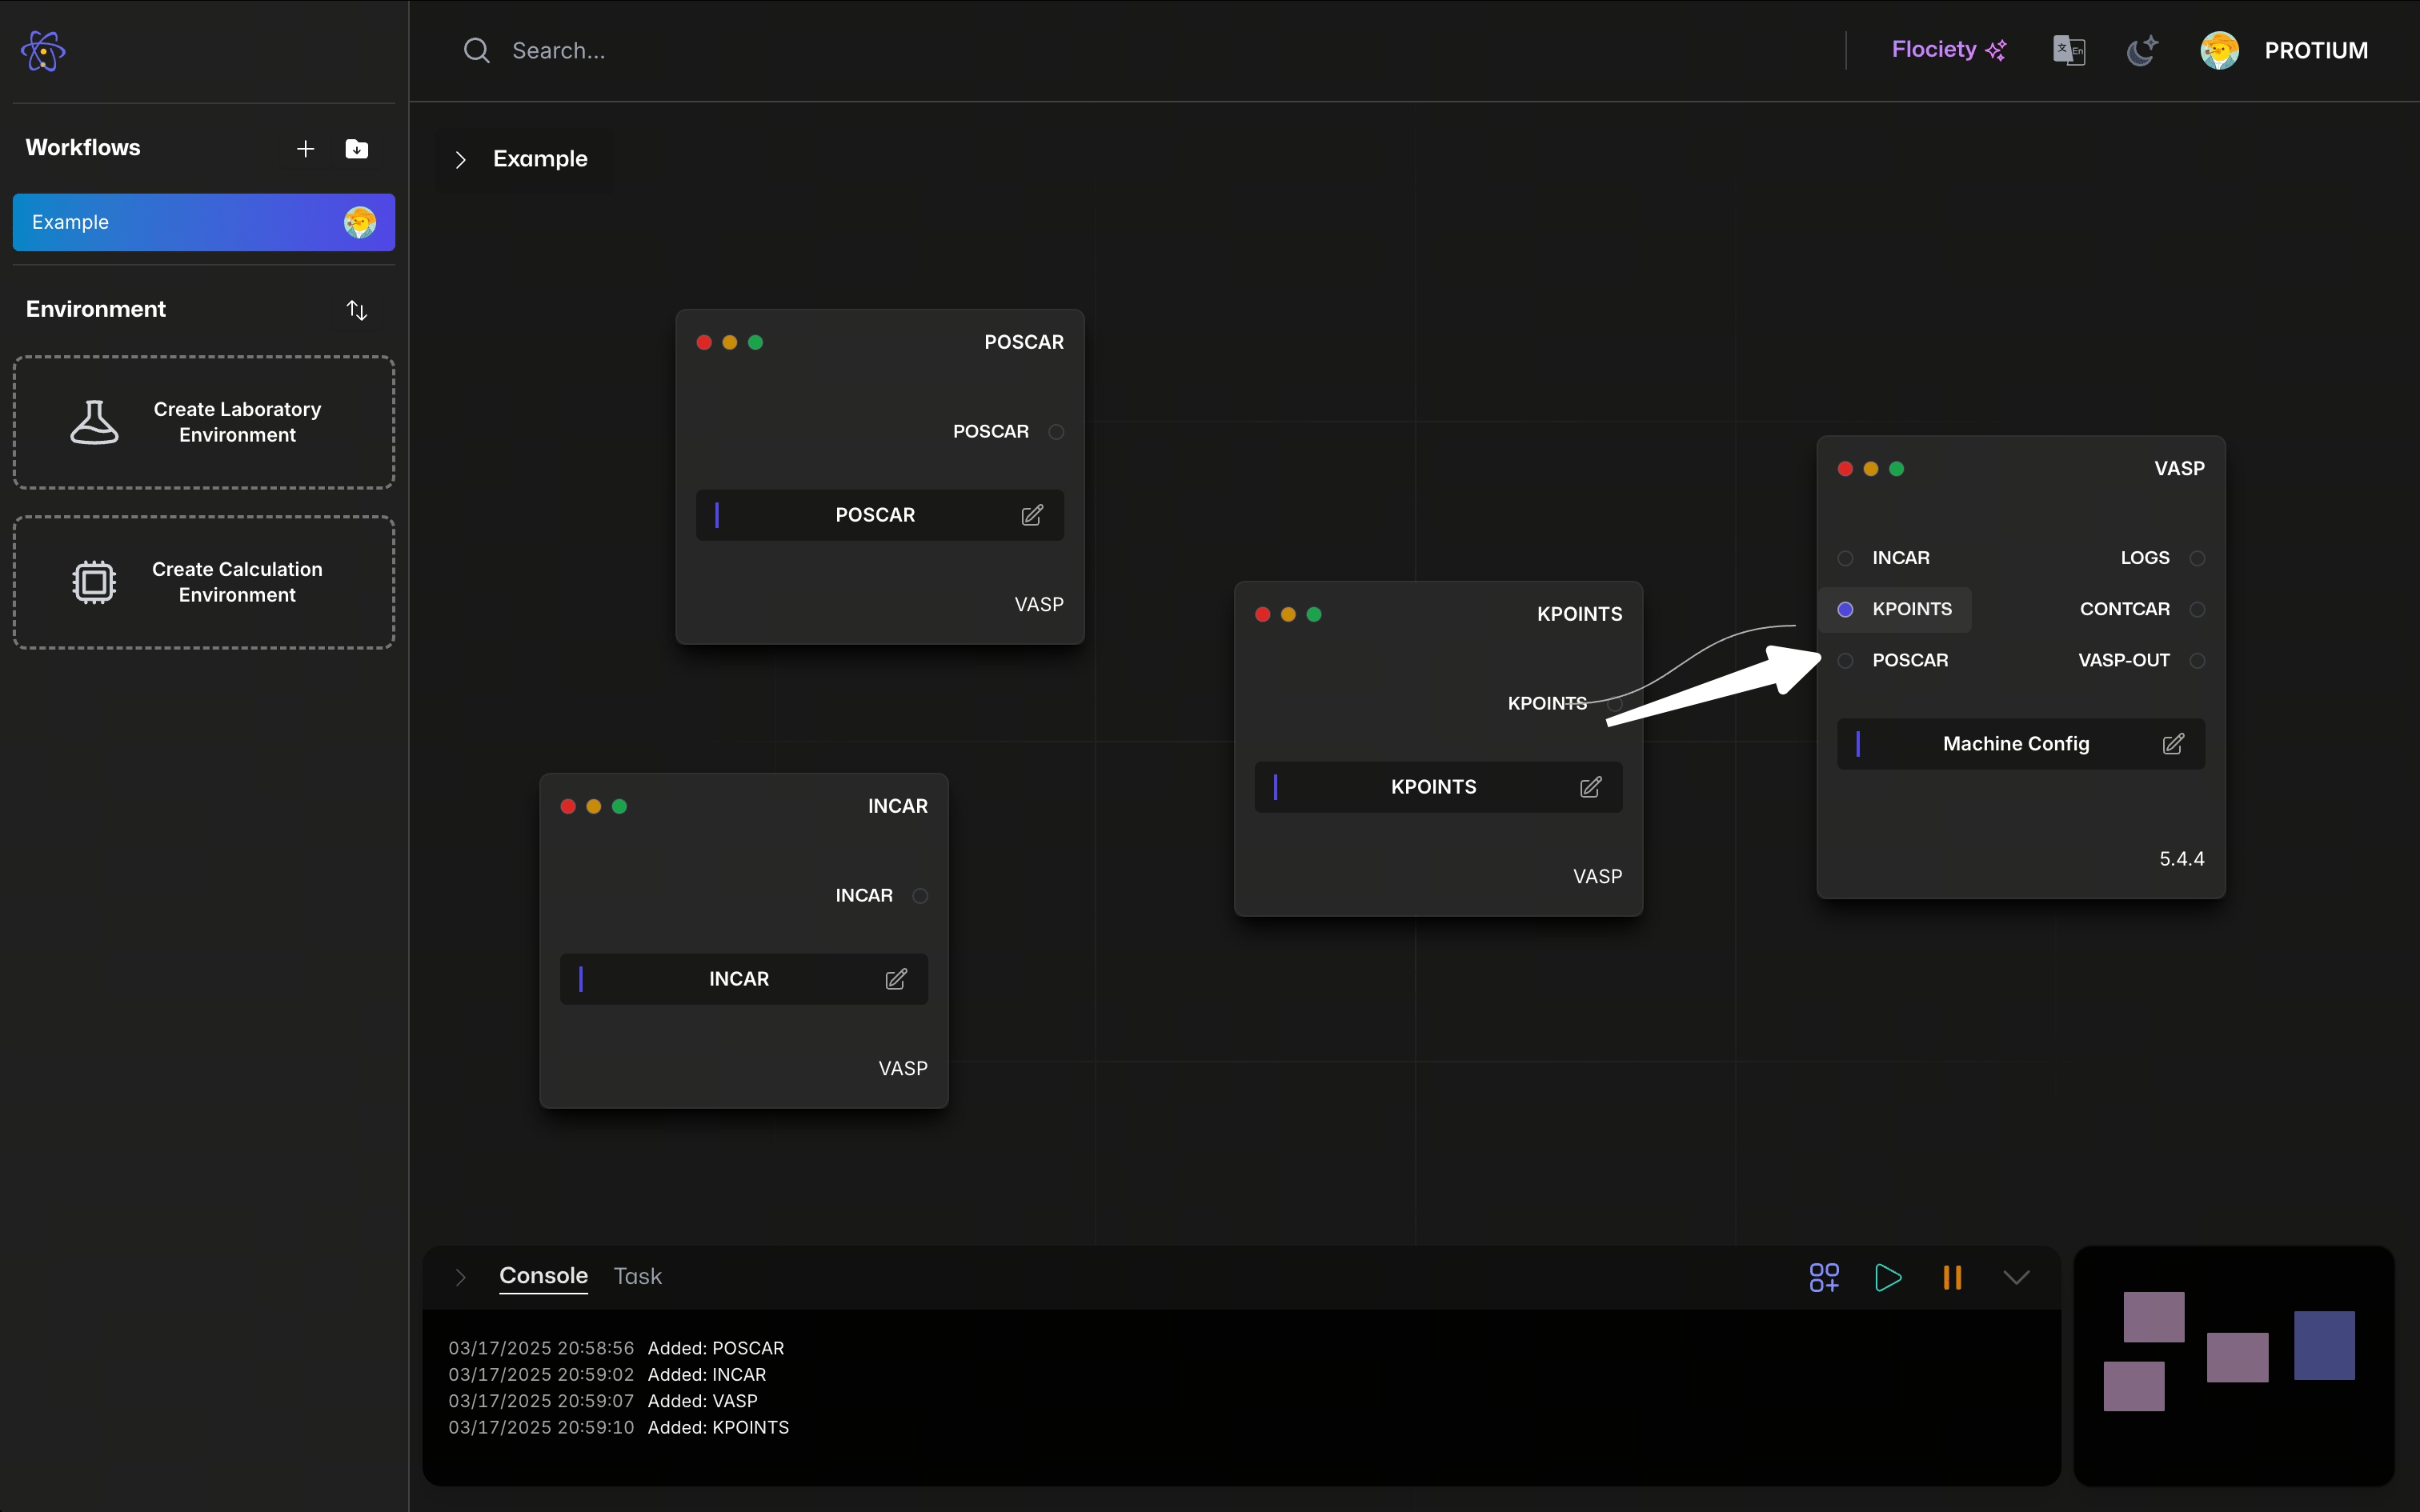Open the language translation icon
Viewport: 2420px width, 1512px height.
[x=2068, y=50]
